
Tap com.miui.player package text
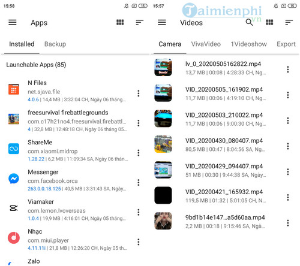point(48,240)
